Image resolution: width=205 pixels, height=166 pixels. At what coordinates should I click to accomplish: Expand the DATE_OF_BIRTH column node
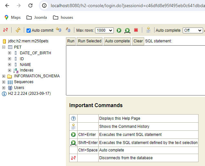tap(10, 53)
